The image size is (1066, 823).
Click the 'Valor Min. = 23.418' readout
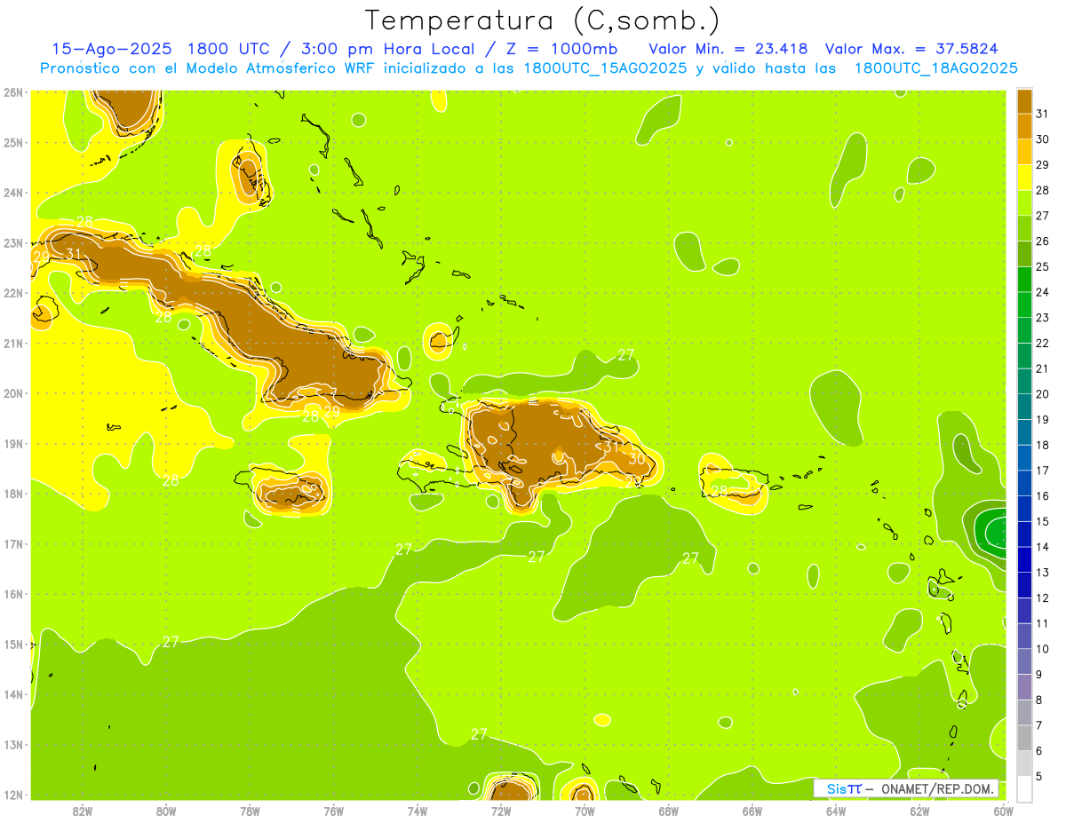(728, 49)
